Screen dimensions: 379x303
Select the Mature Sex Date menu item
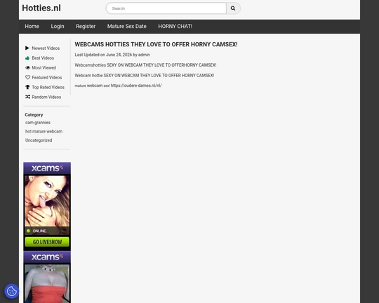coord(127,27)
